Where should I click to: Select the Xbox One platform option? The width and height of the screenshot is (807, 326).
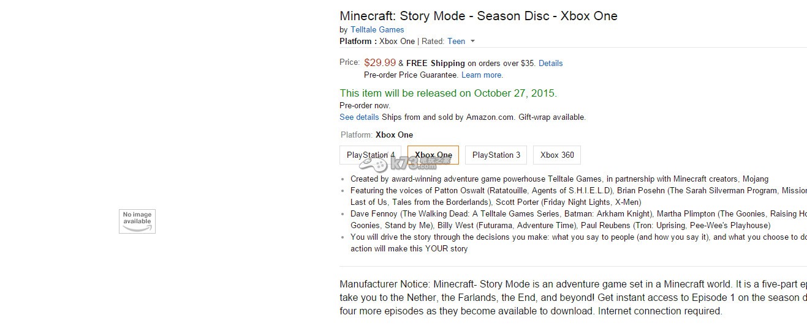433,155
